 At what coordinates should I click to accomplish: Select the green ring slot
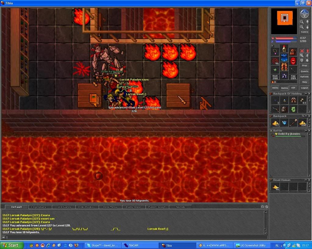(275, 70)
